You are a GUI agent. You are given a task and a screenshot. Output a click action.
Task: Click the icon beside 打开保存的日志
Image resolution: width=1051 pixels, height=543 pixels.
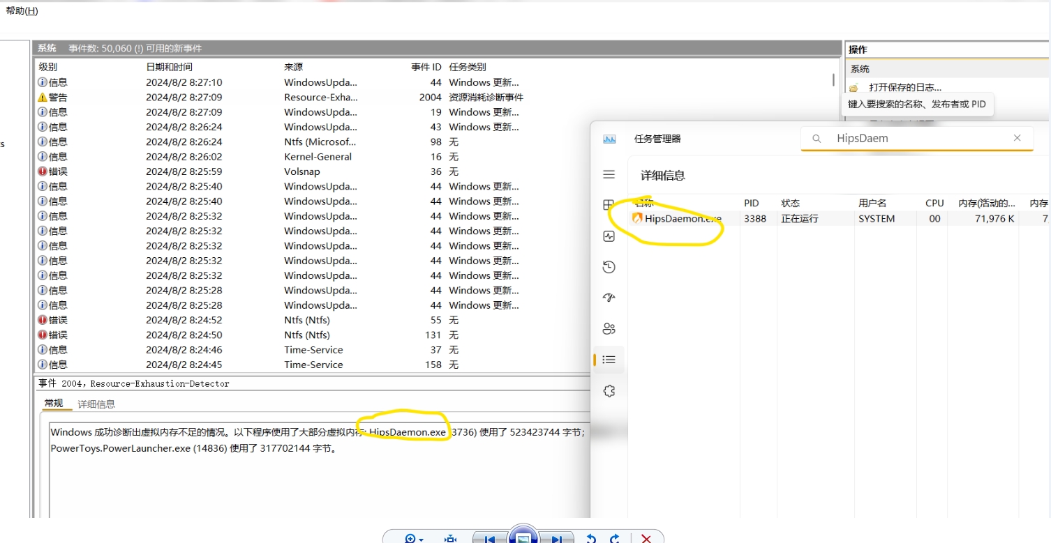854,88
